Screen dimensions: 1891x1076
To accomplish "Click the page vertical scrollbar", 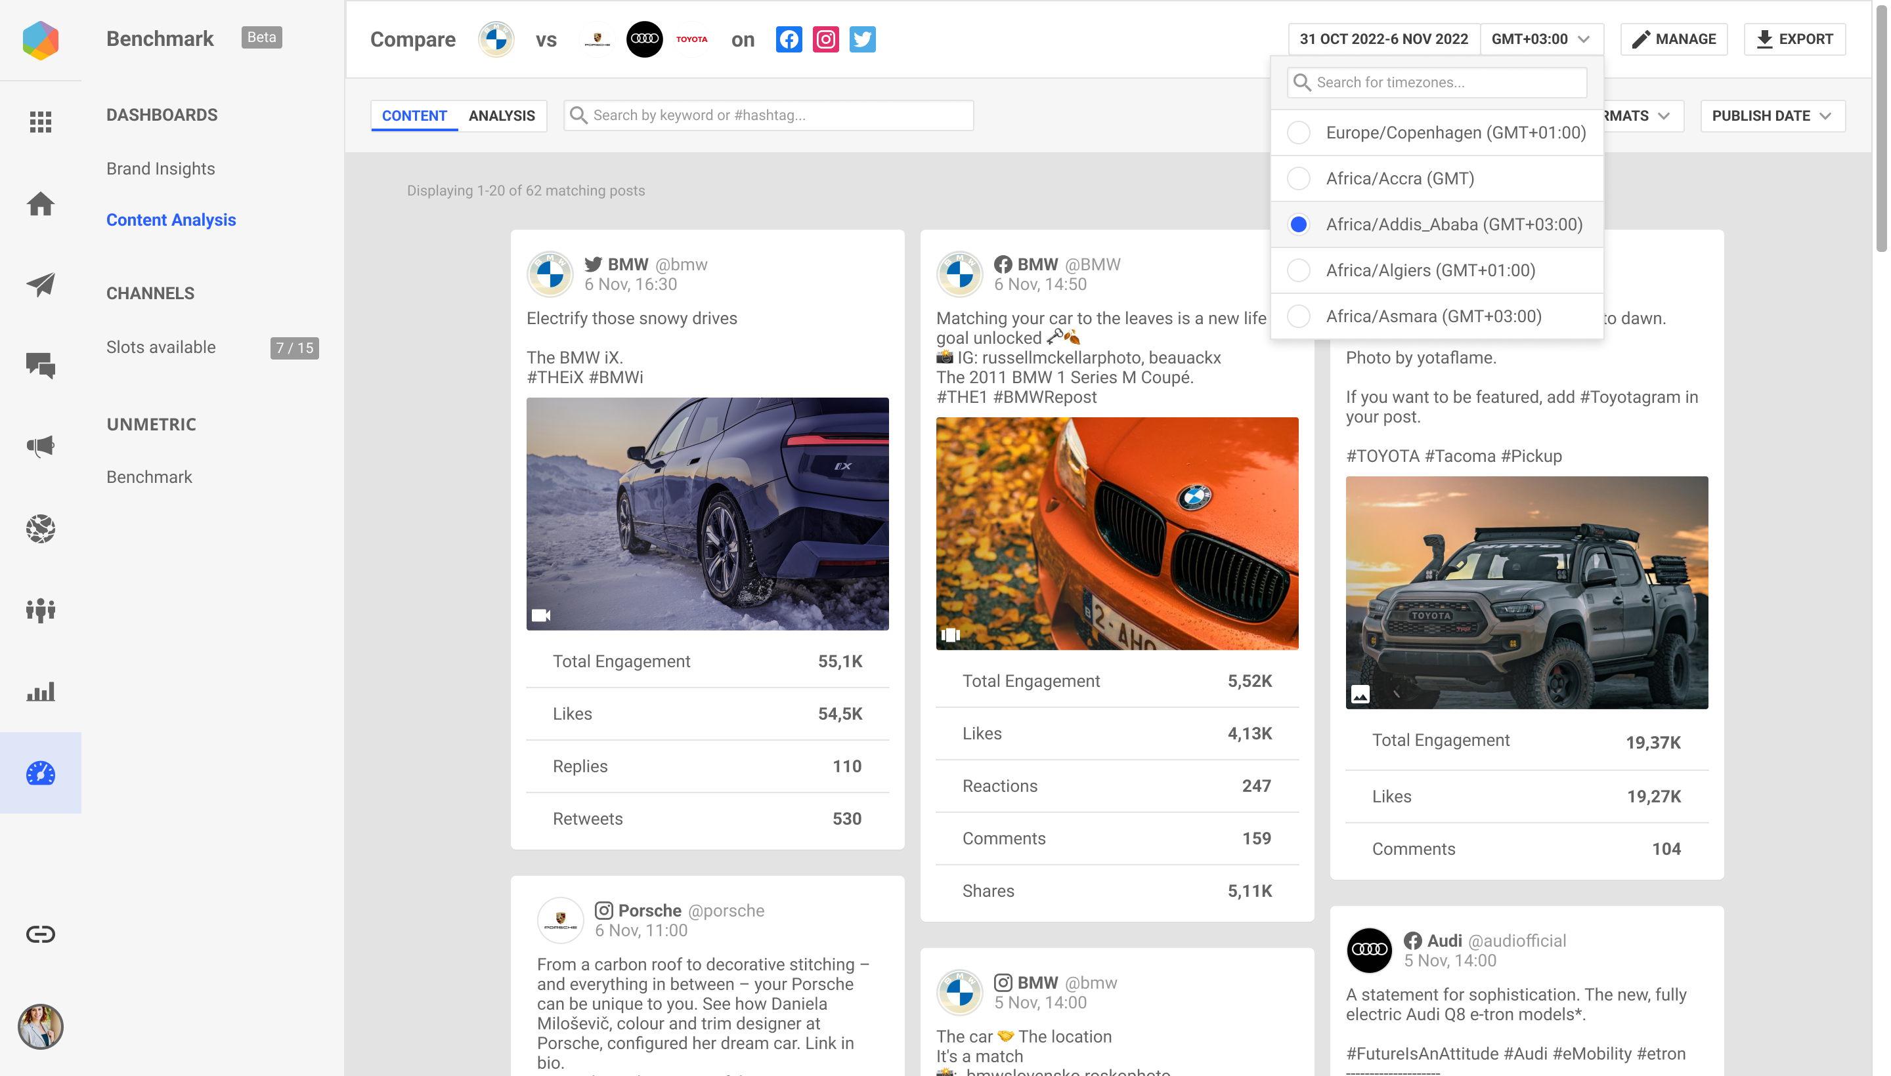I will tap(1881, 129).
